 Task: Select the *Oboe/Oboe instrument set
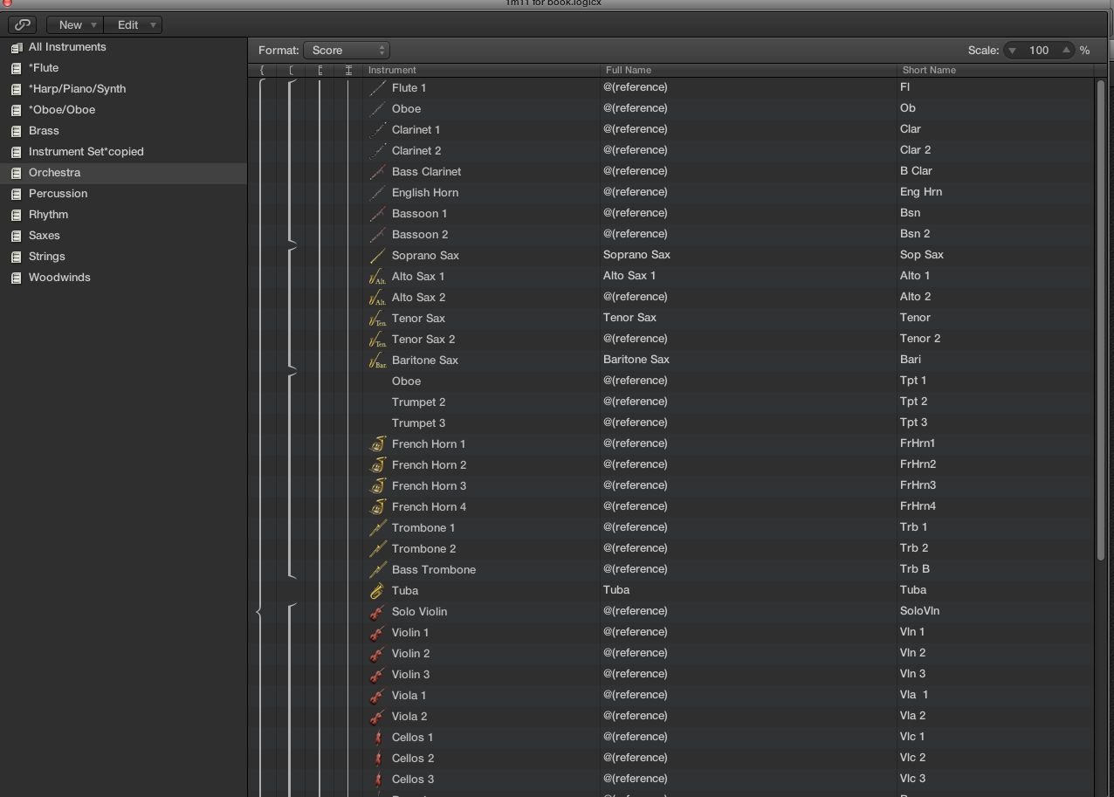pos(124,110)
